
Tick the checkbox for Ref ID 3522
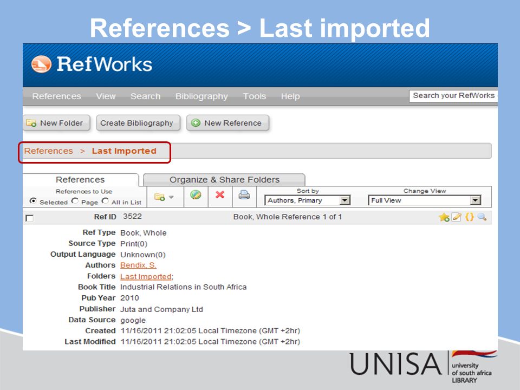pos(29,218)
